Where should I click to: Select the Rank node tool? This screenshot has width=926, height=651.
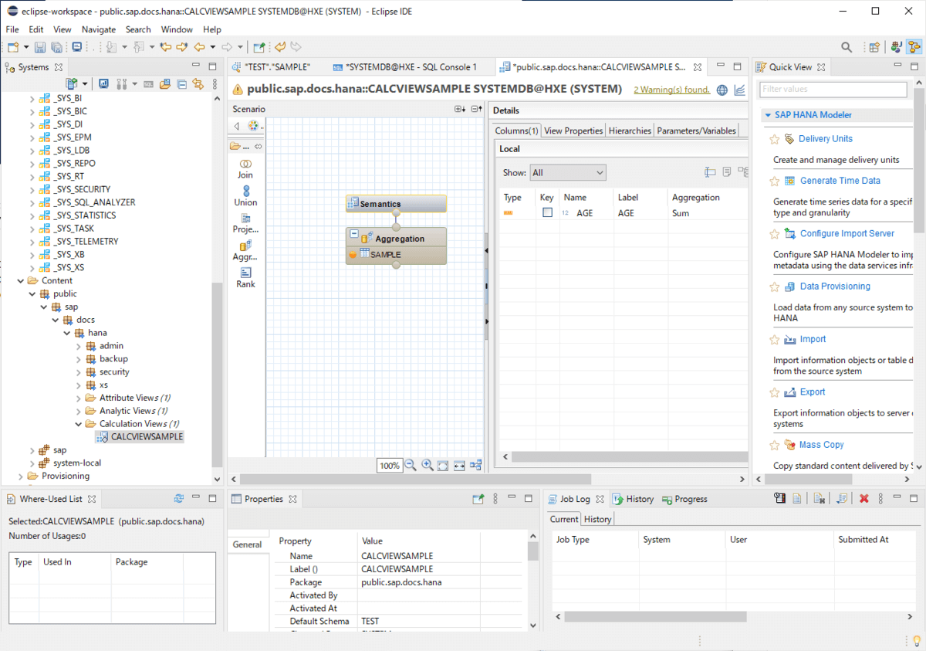(245, 277)
